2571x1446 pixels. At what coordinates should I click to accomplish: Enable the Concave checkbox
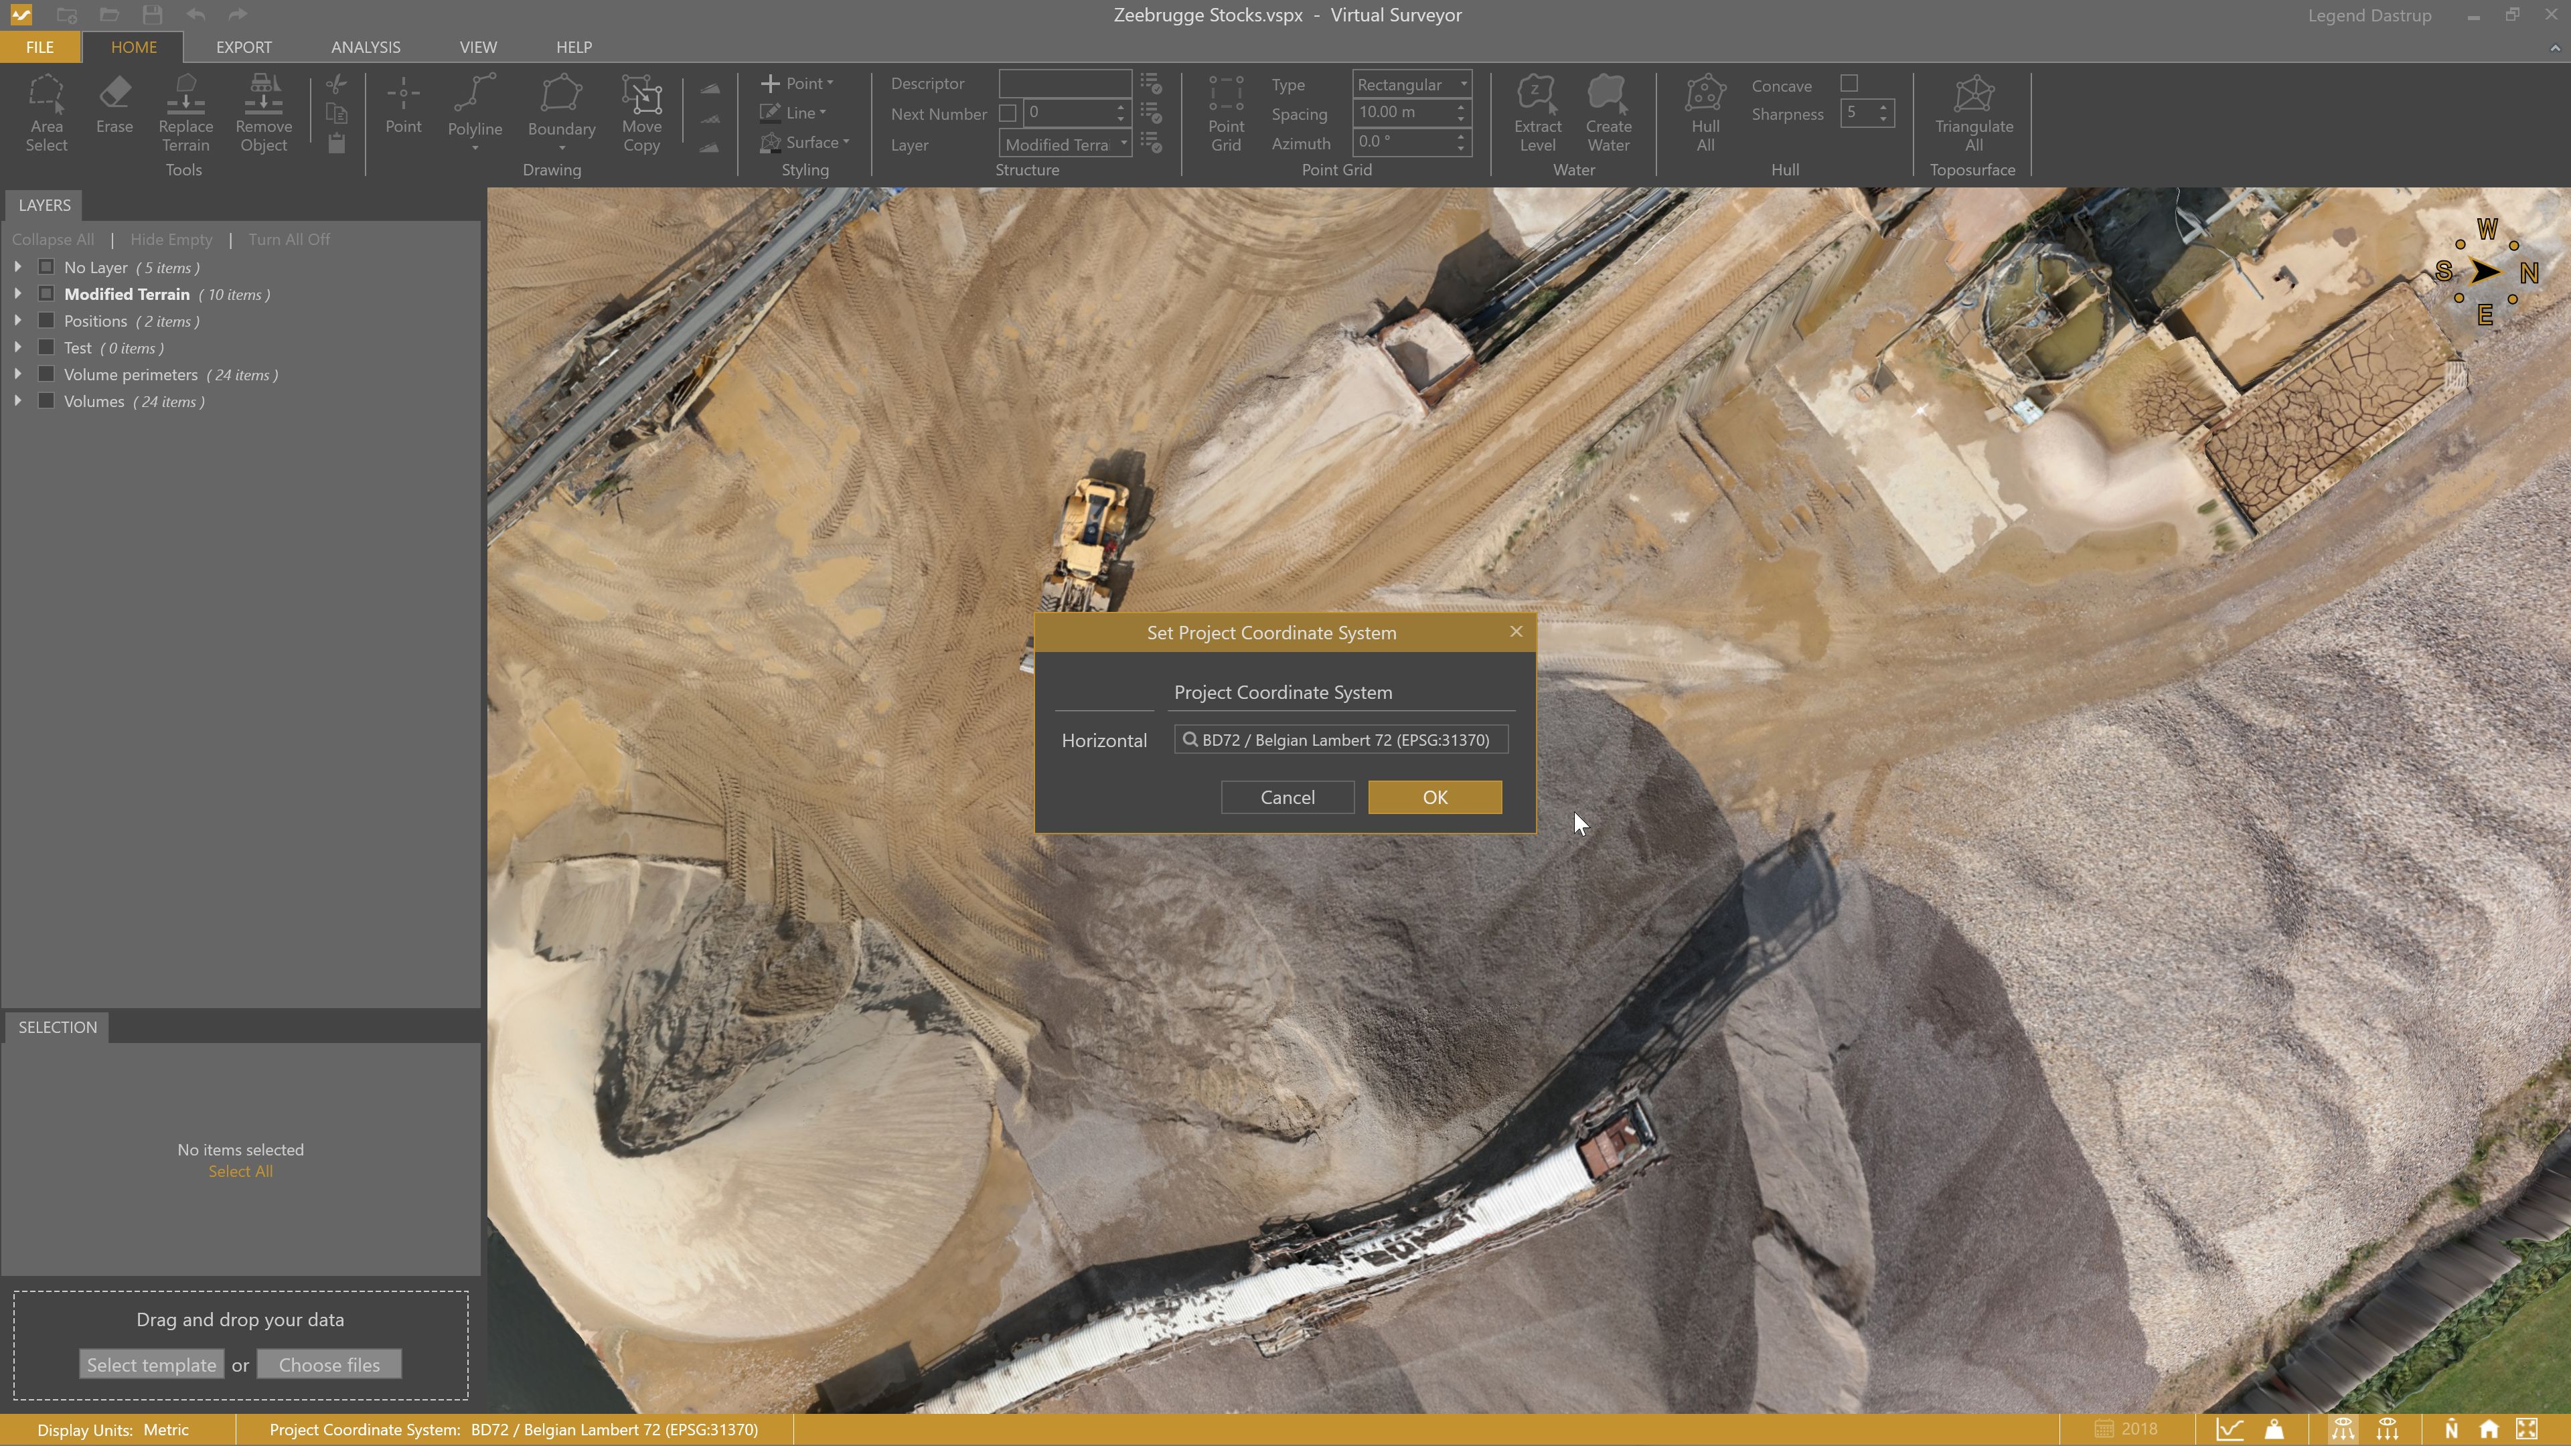pyautogui.click(x=1849, y=84)
